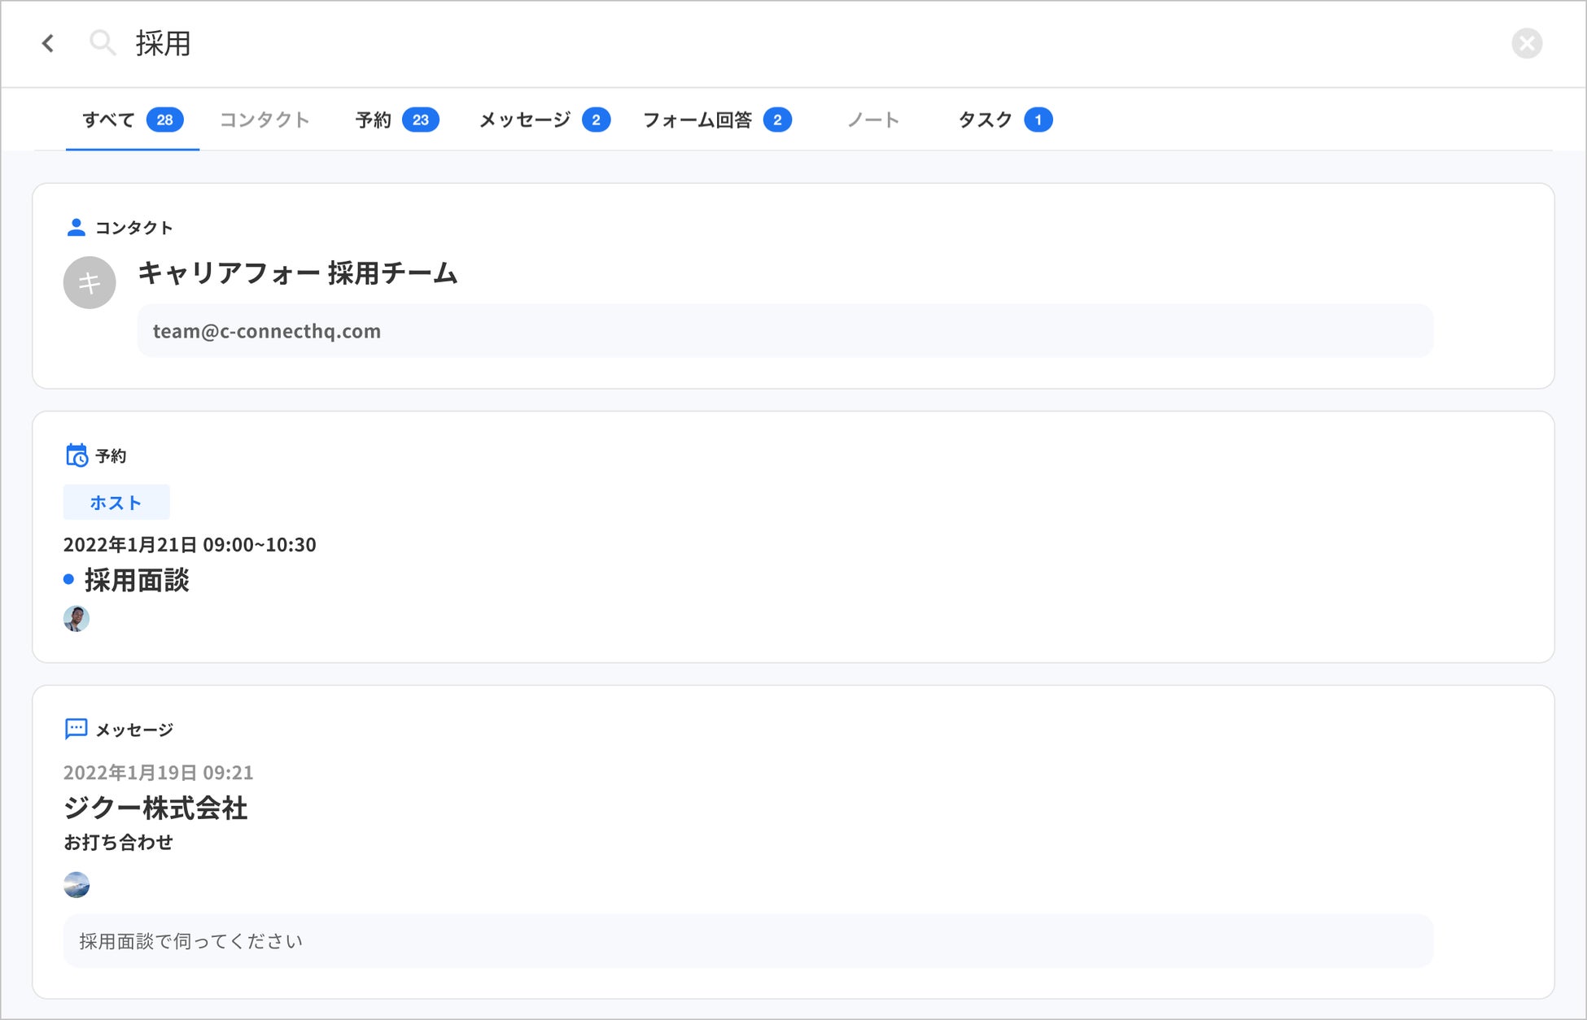Click the attendee avatar under 採用面談
The height and width of the screenshot is (1020, 1587).
click(76, 618)
